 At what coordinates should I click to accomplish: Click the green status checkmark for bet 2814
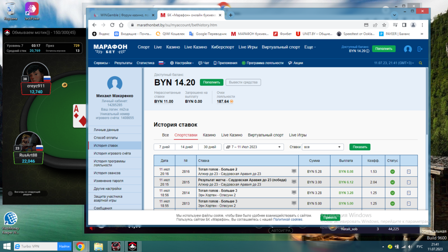point(392,193)
